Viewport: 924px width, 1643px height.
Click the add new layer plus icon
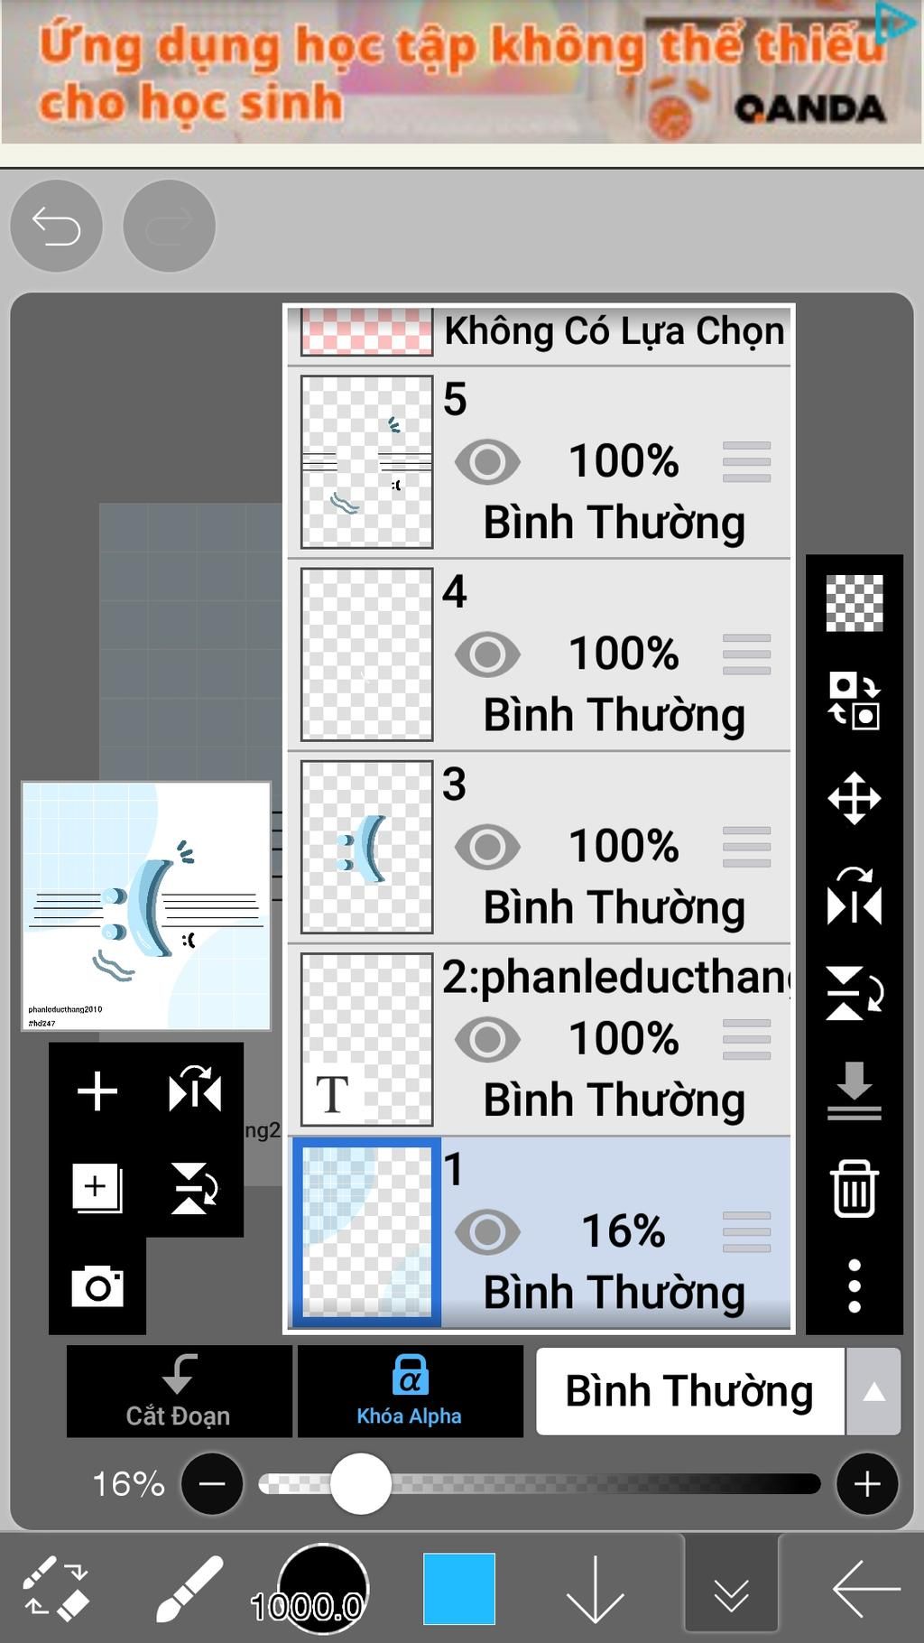point(97,1091)
